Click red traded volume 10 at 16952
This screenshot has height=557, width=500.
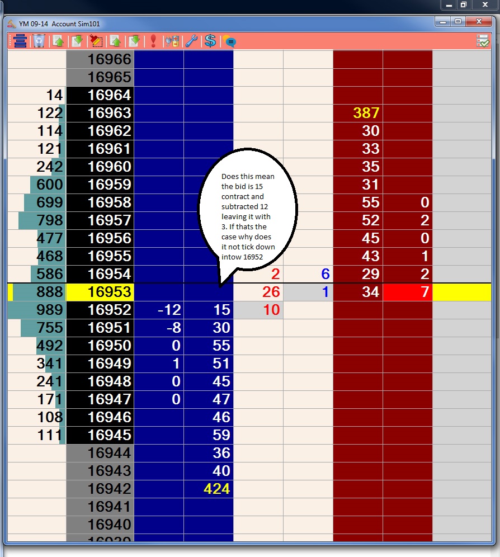pos(258,310)
